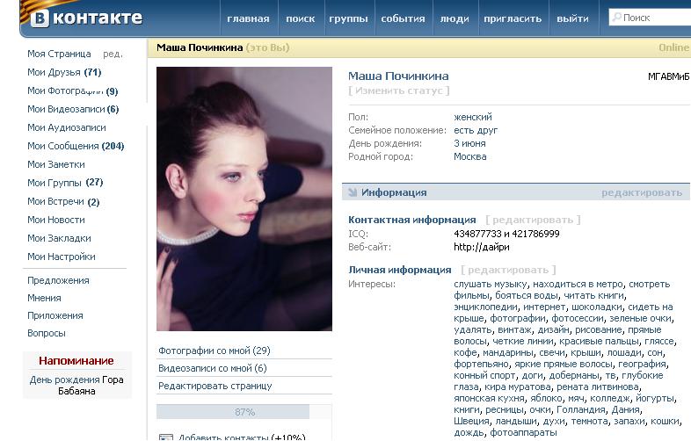Click the 87% profile progress bar
Screen dimensions: 691x441
[244, 412]
